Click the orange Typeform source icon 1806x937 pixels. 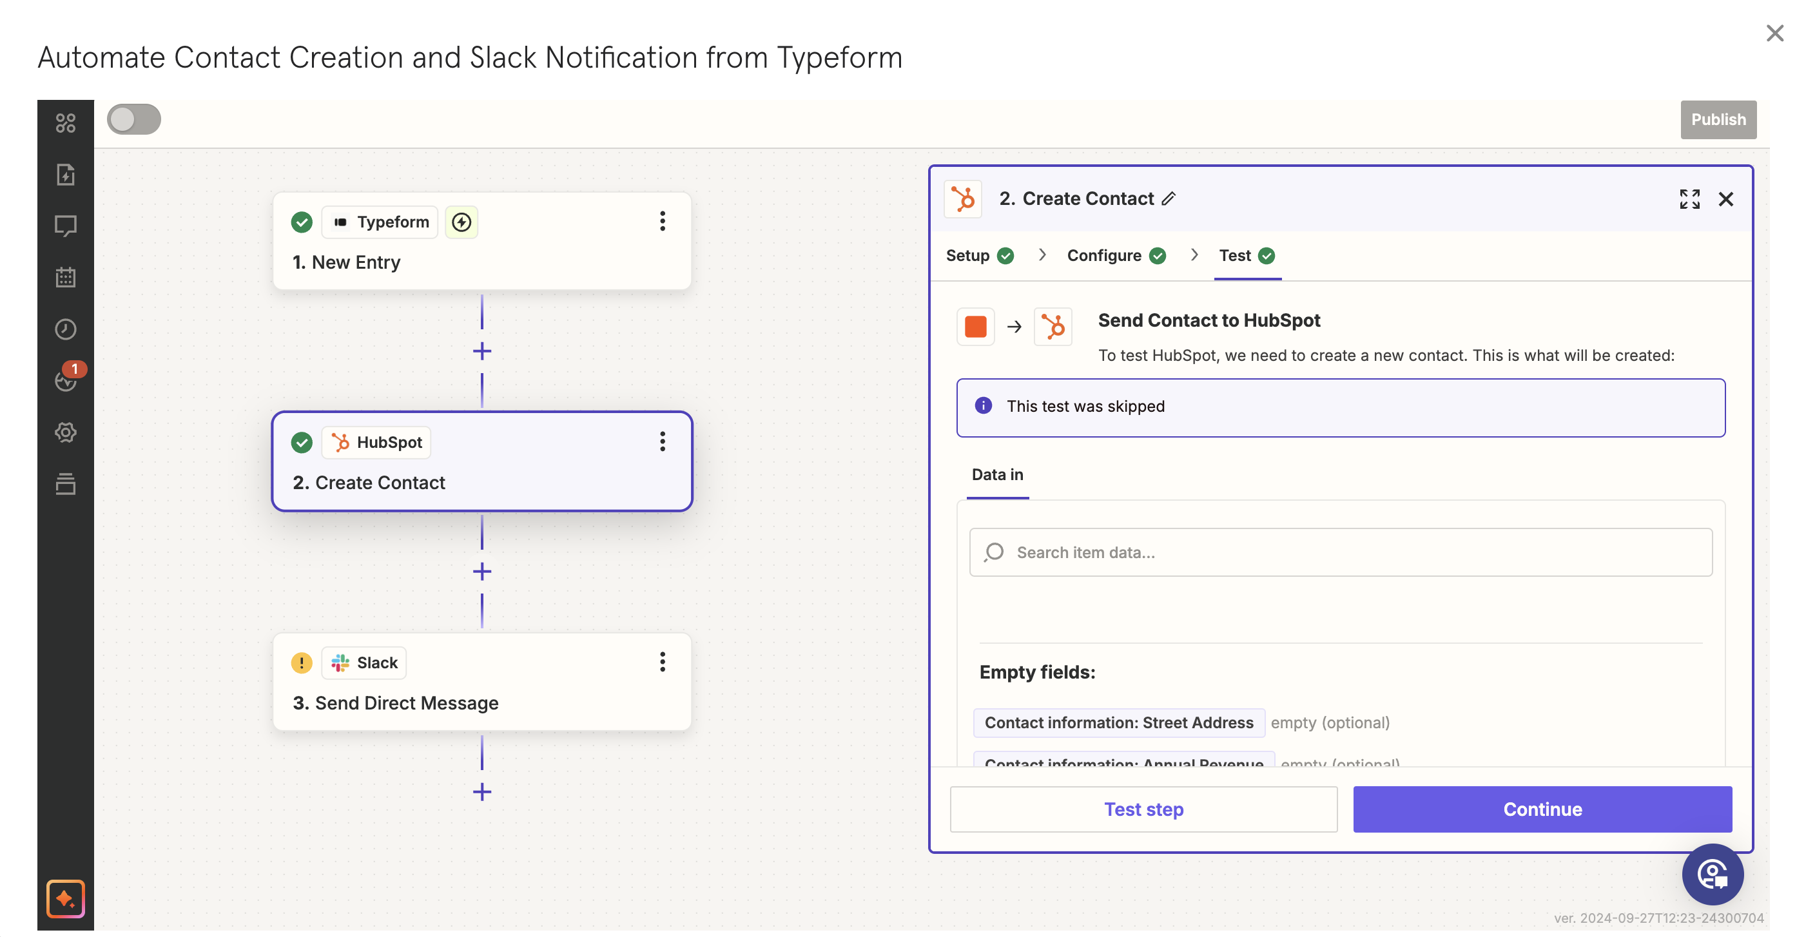(x=975, y=327)
